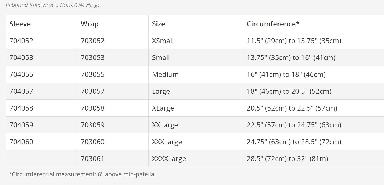Click the XXLarge size cell
Viewport: 384px width, 185px height.
click(165, 125)
